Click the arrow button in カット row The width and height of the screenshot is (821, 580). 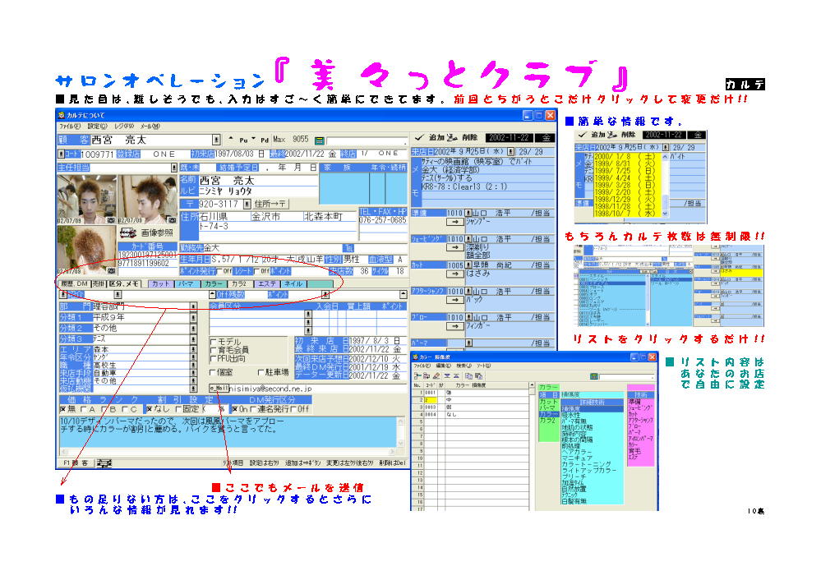coord(454,274)
